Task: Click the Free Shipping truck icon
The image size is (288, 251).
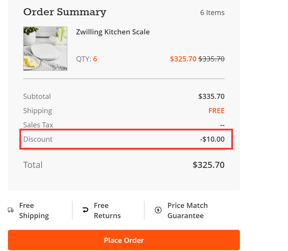Action: click(x=10, y=210)
